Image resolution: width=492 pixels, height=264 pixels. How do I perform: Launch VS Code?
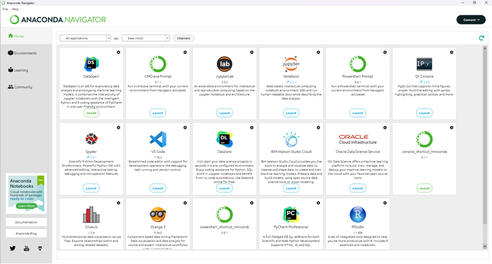tap(158, 188)
